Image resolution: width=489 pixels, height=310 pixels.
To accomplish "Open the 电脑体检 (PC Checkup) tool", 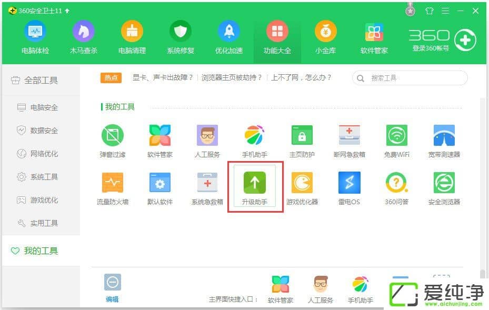I will (35, 37).
